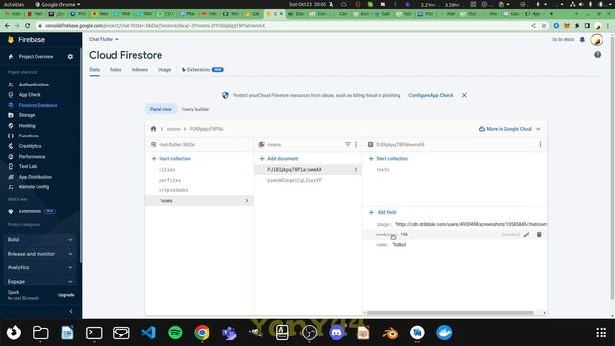Select the highlighted document in the rooms list

pyautogui.click(x=307, y=170)
